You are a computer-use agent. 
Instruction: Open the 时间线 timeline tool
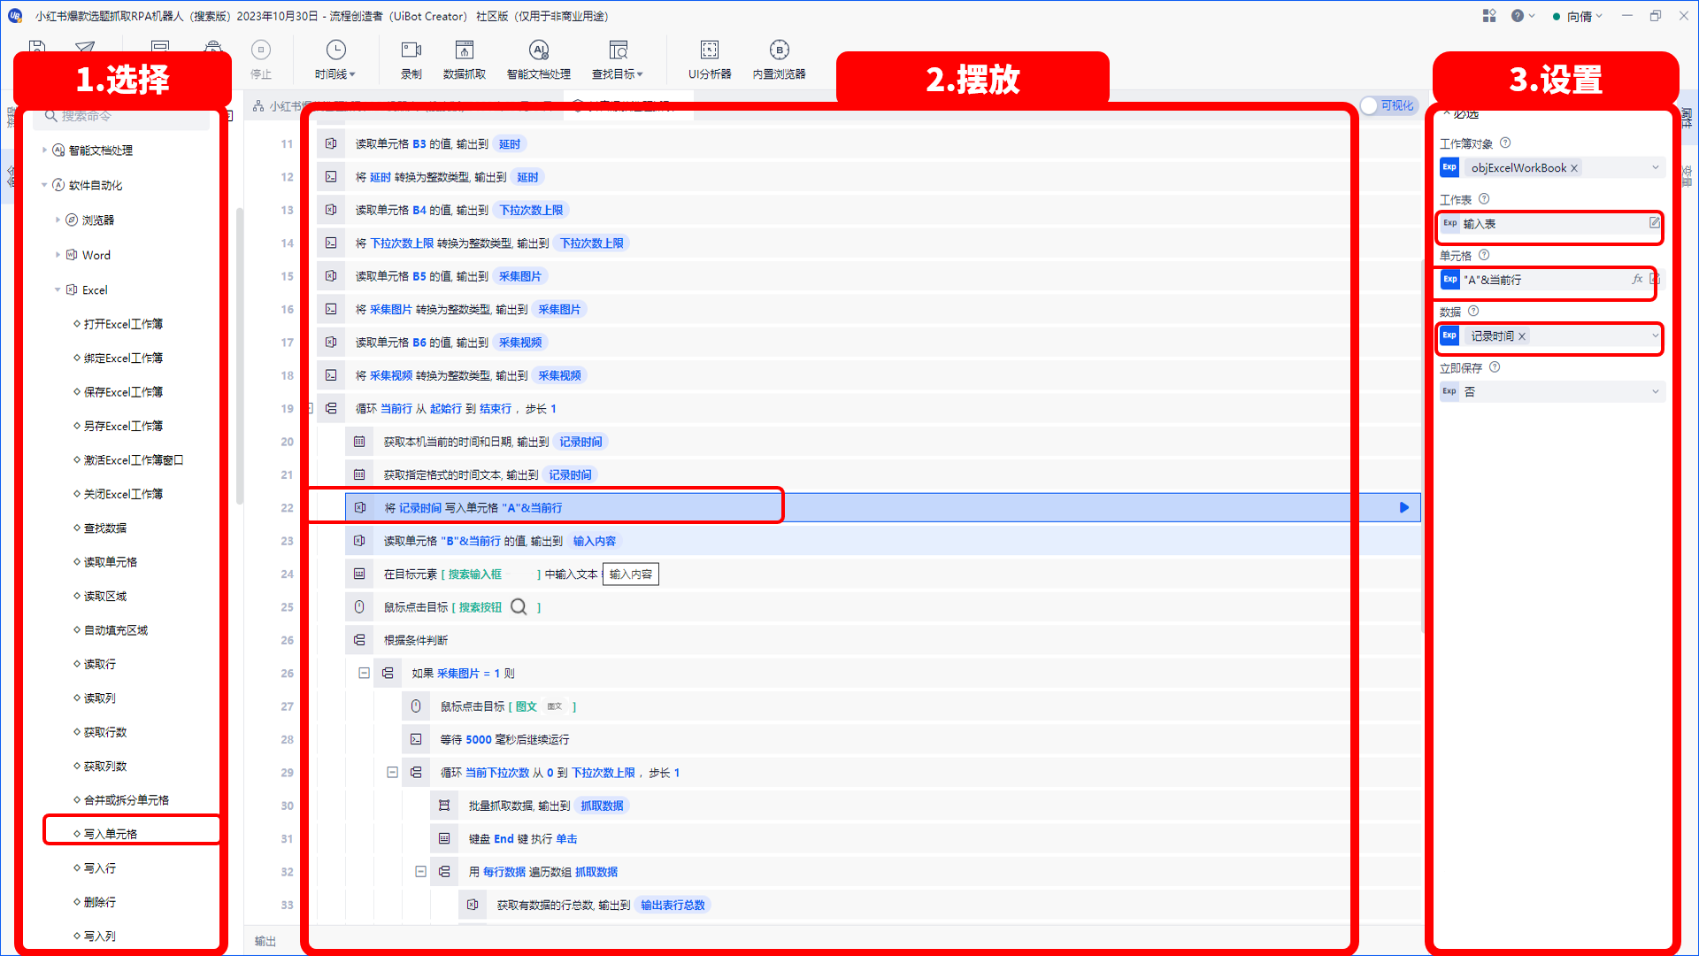(335, 58)
